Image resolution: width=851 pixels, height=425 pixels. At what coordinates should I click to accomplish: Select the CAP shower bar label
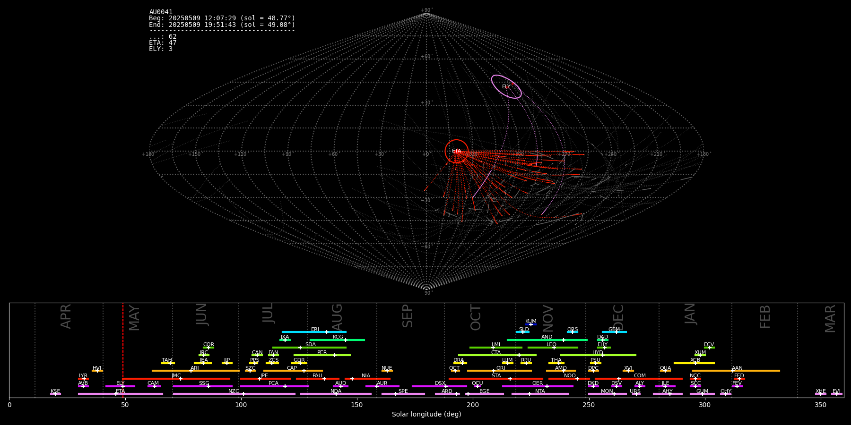pyautogui.click(x=292, y=368)
